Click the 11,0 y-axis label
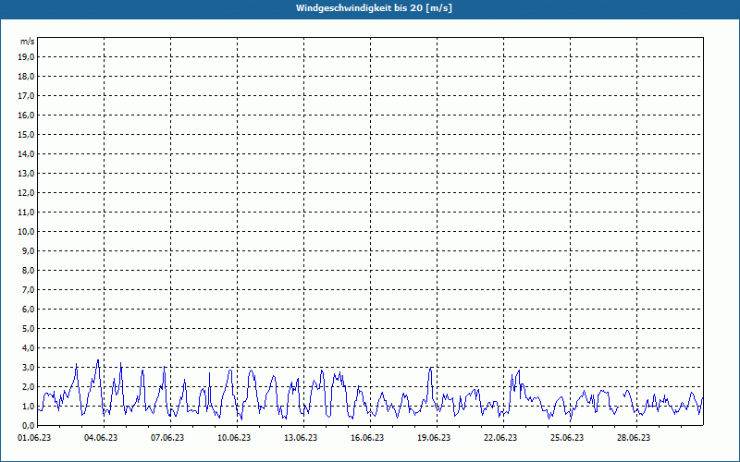Image resolution: width=740 pixels, height=462 pixels. (x=26, y=213)
